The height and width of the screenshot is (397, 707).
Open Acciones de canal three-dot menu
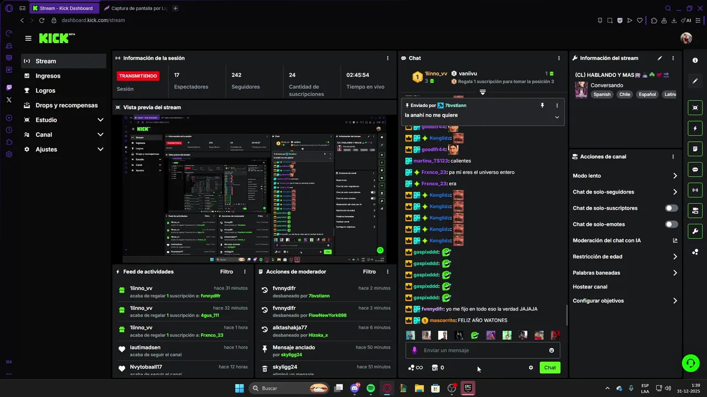pyautogui.click(x=673, y=157)
